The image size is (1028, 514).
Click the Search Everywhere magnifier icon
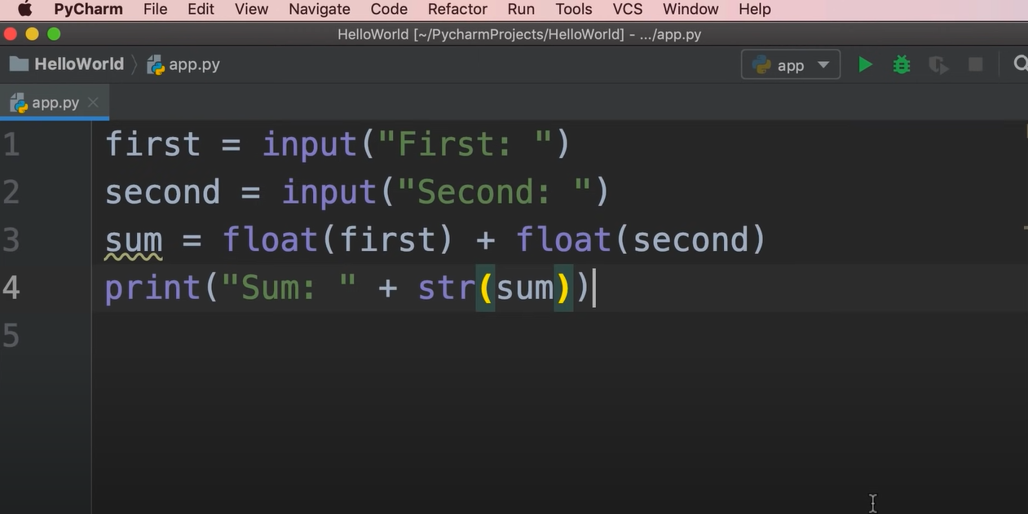click(1019, 64)
